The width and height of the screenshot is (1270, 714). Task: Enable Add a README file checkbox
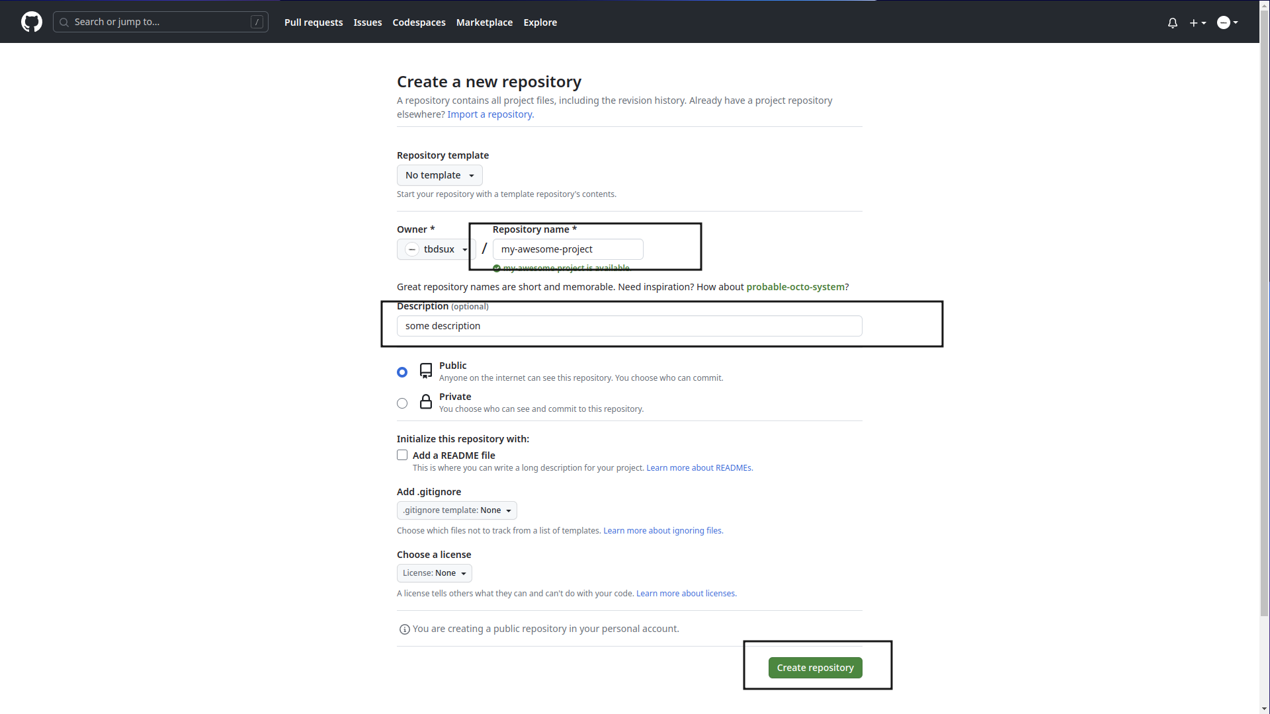(402, 455)
